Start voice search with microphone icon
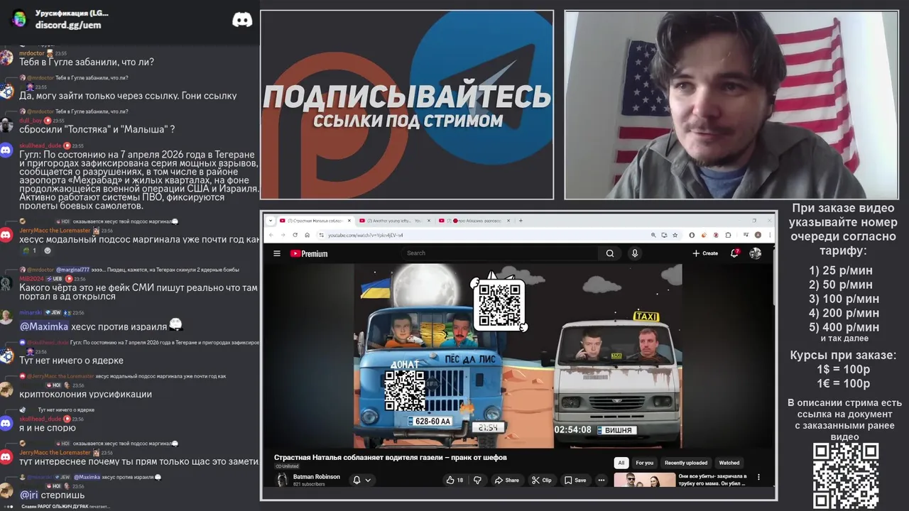The width and height of the screenshot is (909, 511). [635, 253]
